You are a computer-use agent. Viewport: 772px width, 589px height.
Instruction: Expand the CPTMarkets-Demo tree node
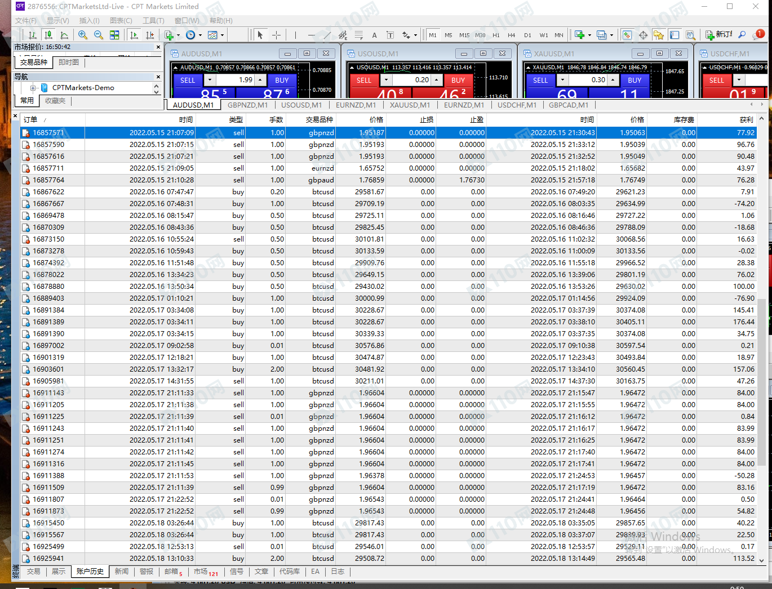pyautogui.click(x=33, y=88)
